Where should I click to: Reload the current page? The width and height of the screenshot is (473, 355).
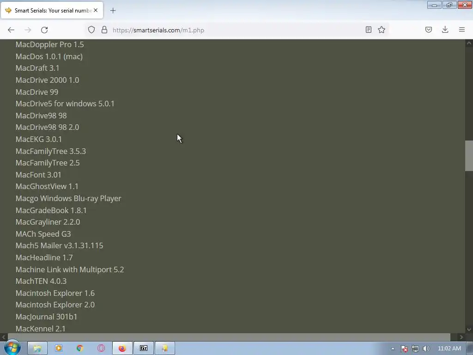click(44, 30)
